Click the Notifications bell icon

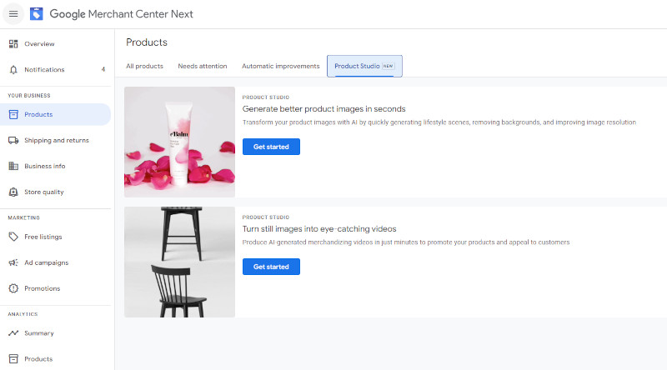coord(13,69)
